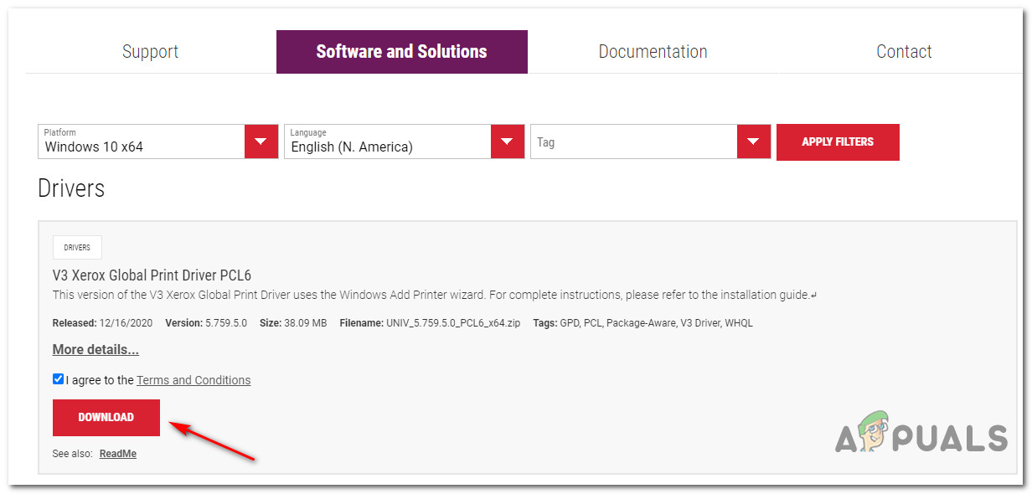The height and width of the screenshot is (494, 1032).
Task: Click the red Download button
Action: pos(106,417)
